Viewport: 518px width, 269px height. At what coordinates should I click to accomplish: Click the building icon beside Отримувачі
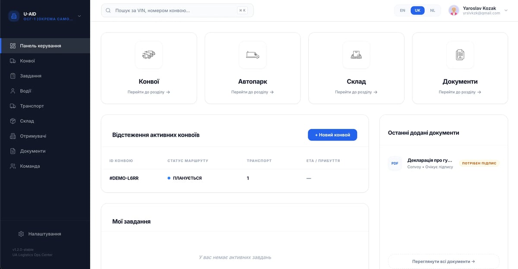click(x=13, y=136)
